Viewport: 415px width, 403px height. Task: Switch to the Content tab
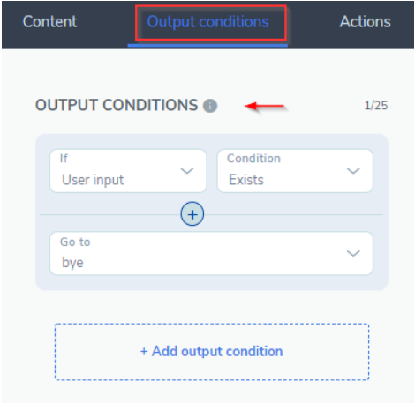coord(49,21)
